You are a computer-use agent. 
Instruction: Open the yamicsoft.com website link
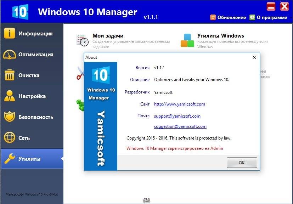(x=179, y=104)
